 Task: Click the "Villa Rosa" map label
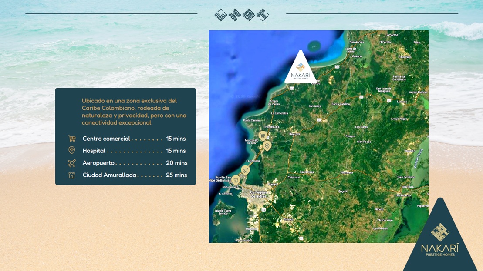point(408,187)
